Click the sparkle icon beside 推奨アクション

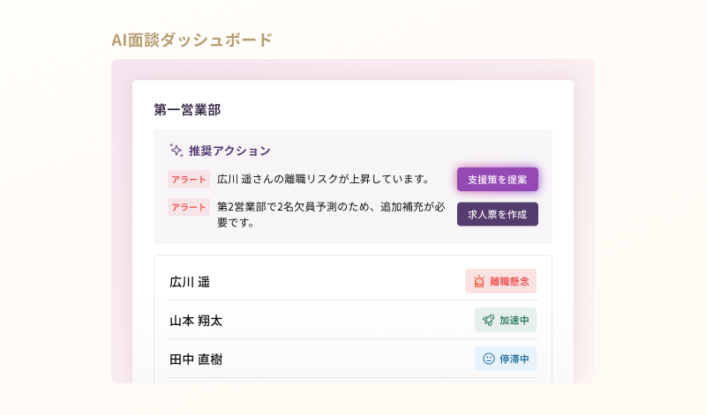(176, 150)
